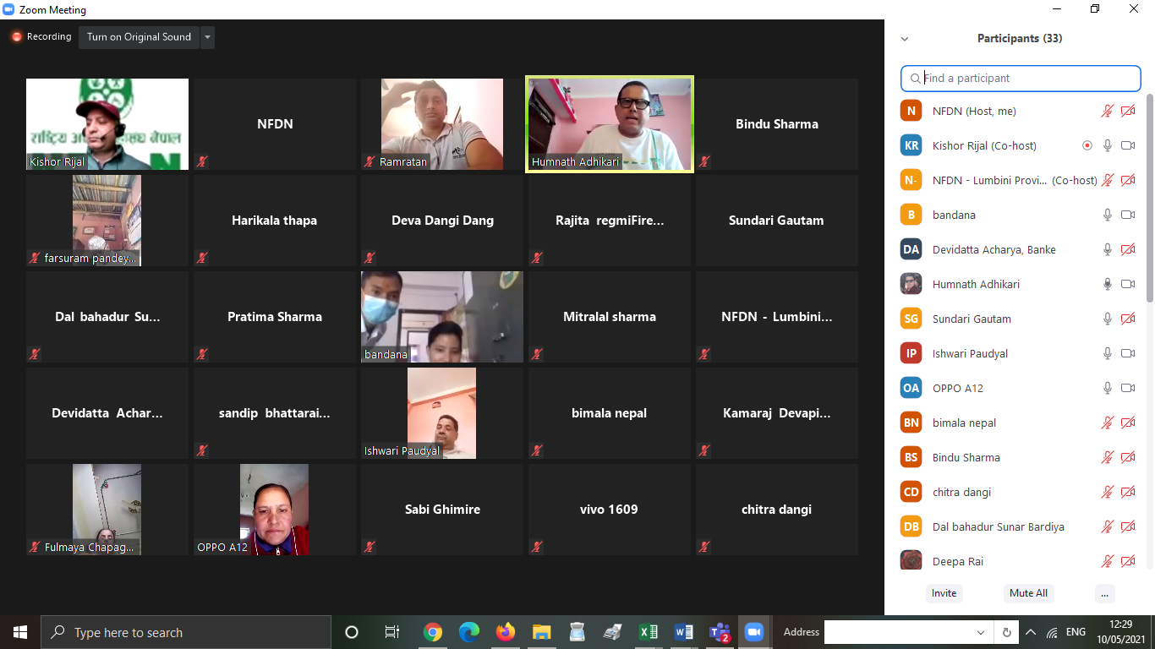
Task: Click the microphone icon next to bandana
Action: tap(1107, 215)
